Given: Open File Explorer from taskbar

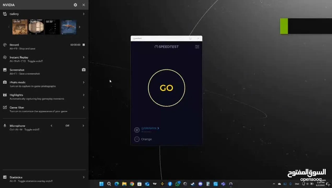Looking at the screenshot, I should coord(124,184).
